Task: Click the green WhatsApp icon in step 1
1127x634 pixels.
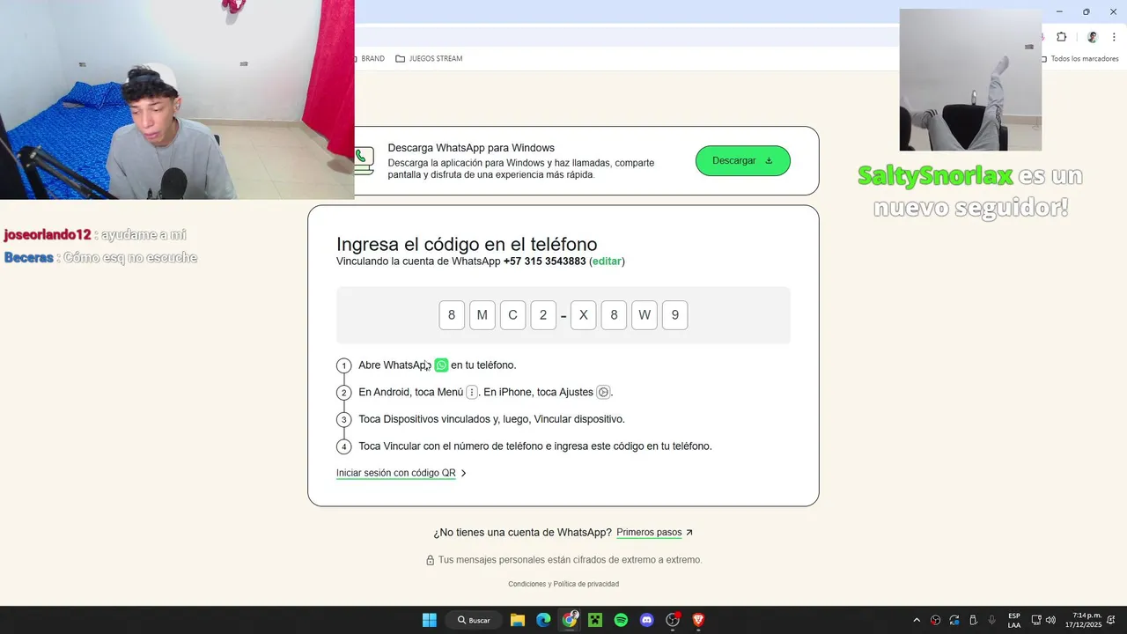Action: 441,365
